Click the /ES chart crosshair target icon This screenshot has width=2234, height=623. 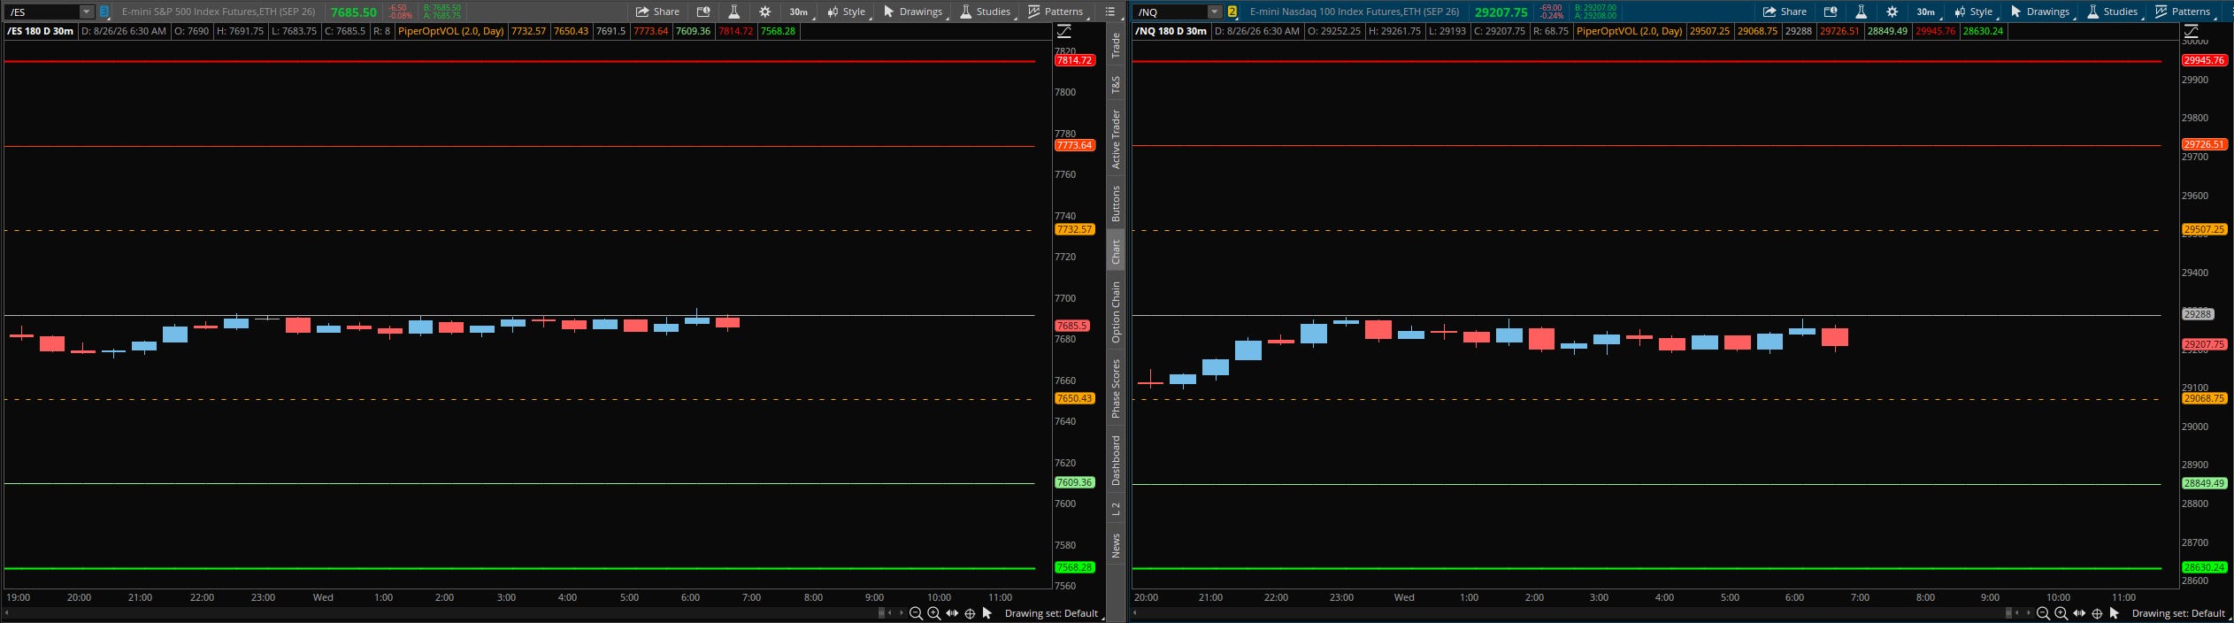pos(970,613)
